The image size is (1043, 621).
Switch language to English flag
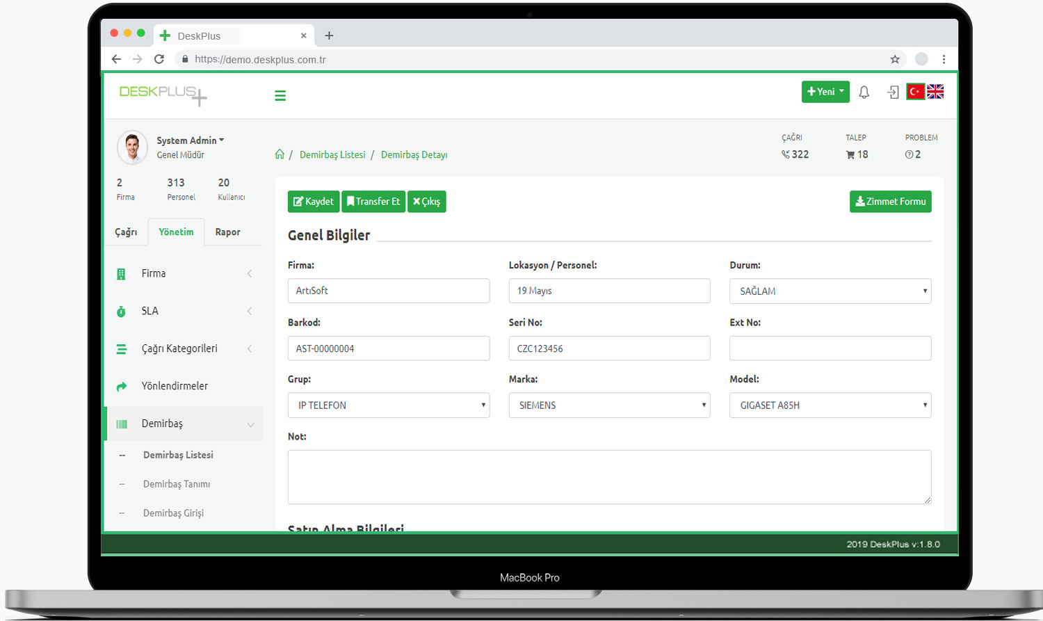point(935,92)
